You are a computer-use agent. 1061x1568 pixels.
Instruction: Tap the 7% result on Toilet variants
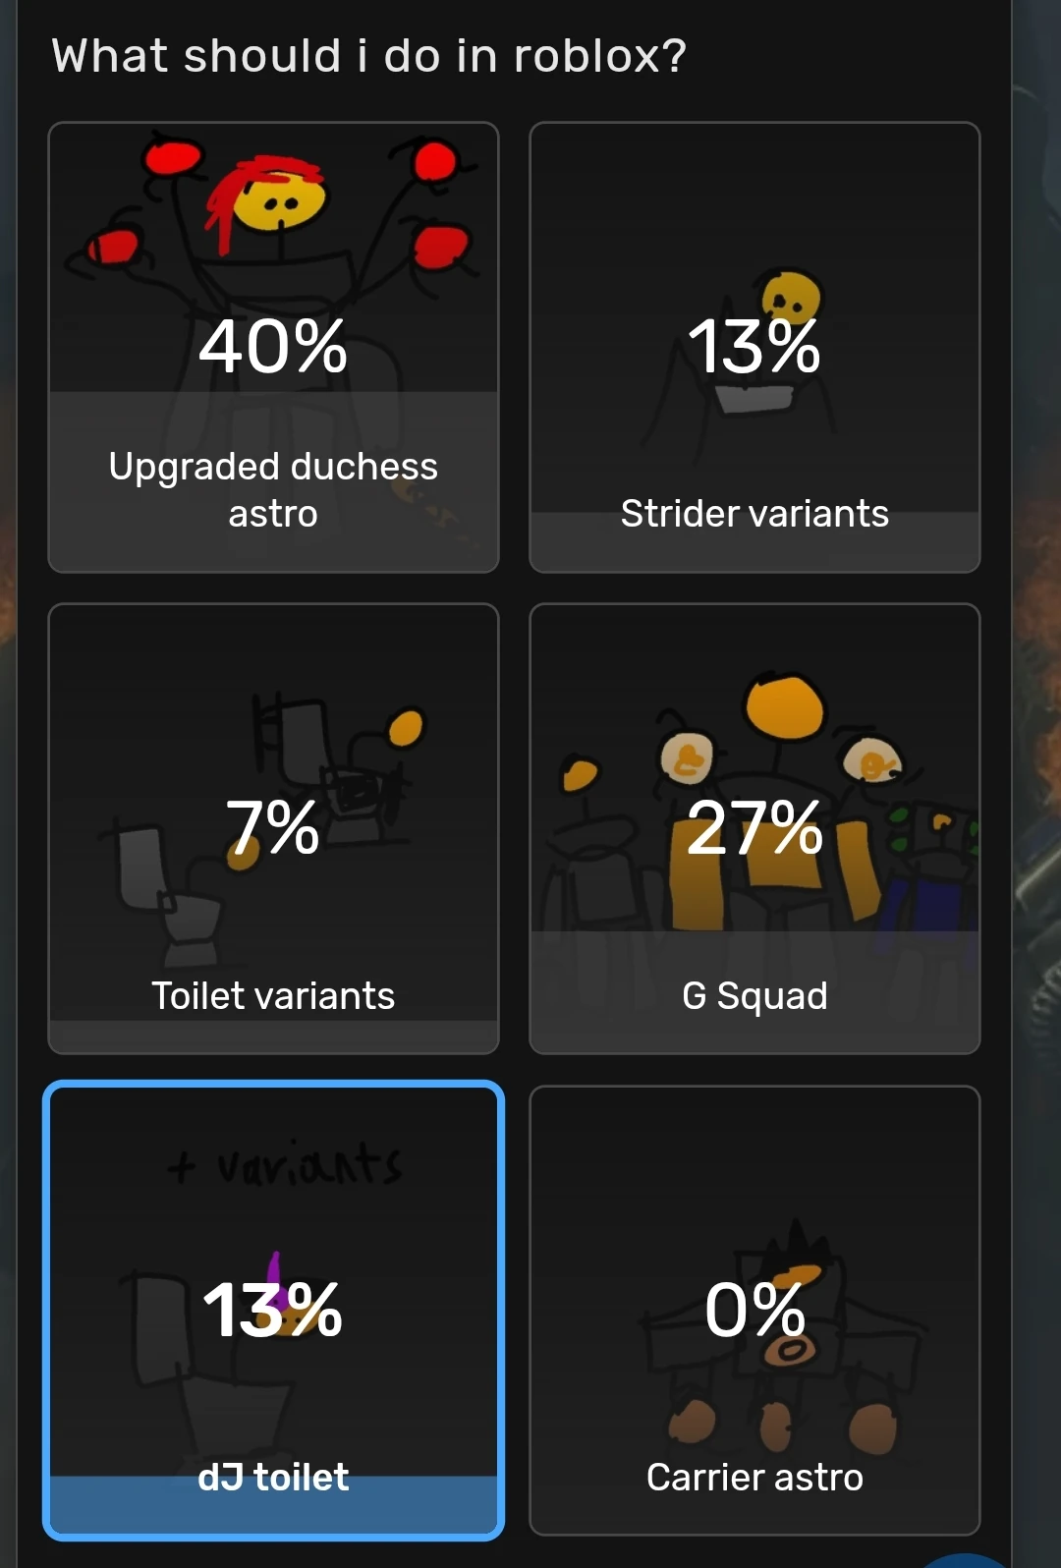[x=273, y=827]
